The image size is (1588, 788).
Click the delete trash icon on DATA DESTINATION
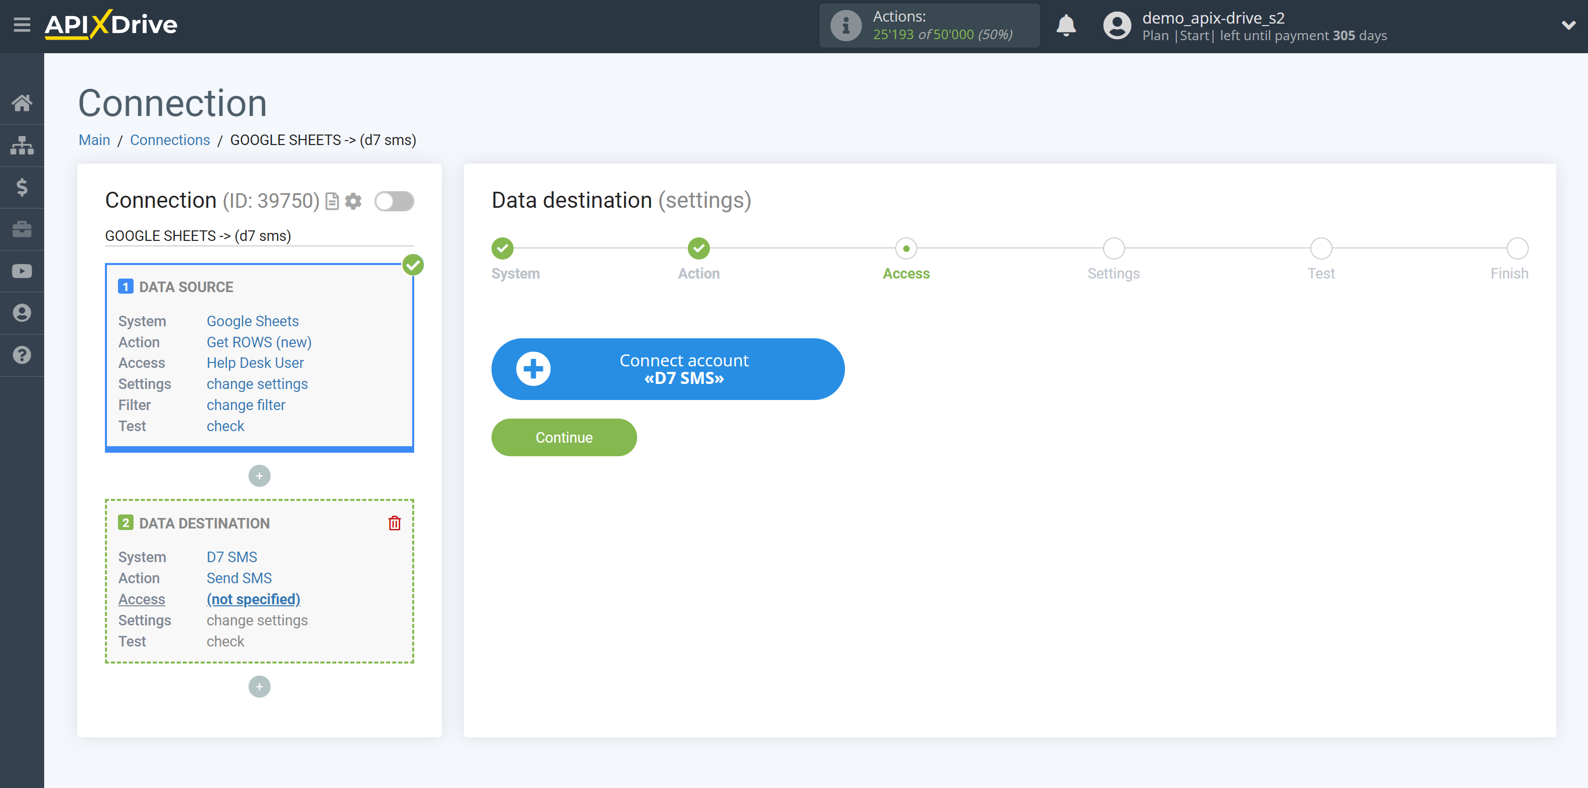click(395, 523)
